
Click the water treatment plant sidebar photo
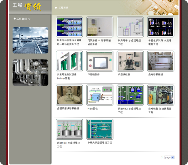30,40
